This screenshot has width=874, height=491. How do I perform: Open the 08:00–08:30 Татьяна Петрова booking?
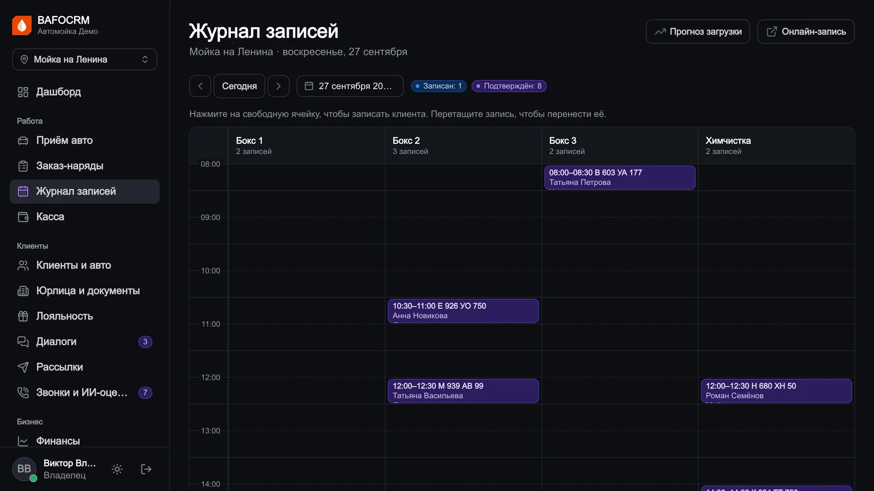620,178
